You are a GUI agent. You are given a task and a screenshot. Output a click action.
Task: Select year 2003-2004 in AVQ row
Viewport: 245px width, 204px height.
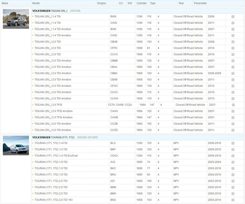[x=214, y=162]
